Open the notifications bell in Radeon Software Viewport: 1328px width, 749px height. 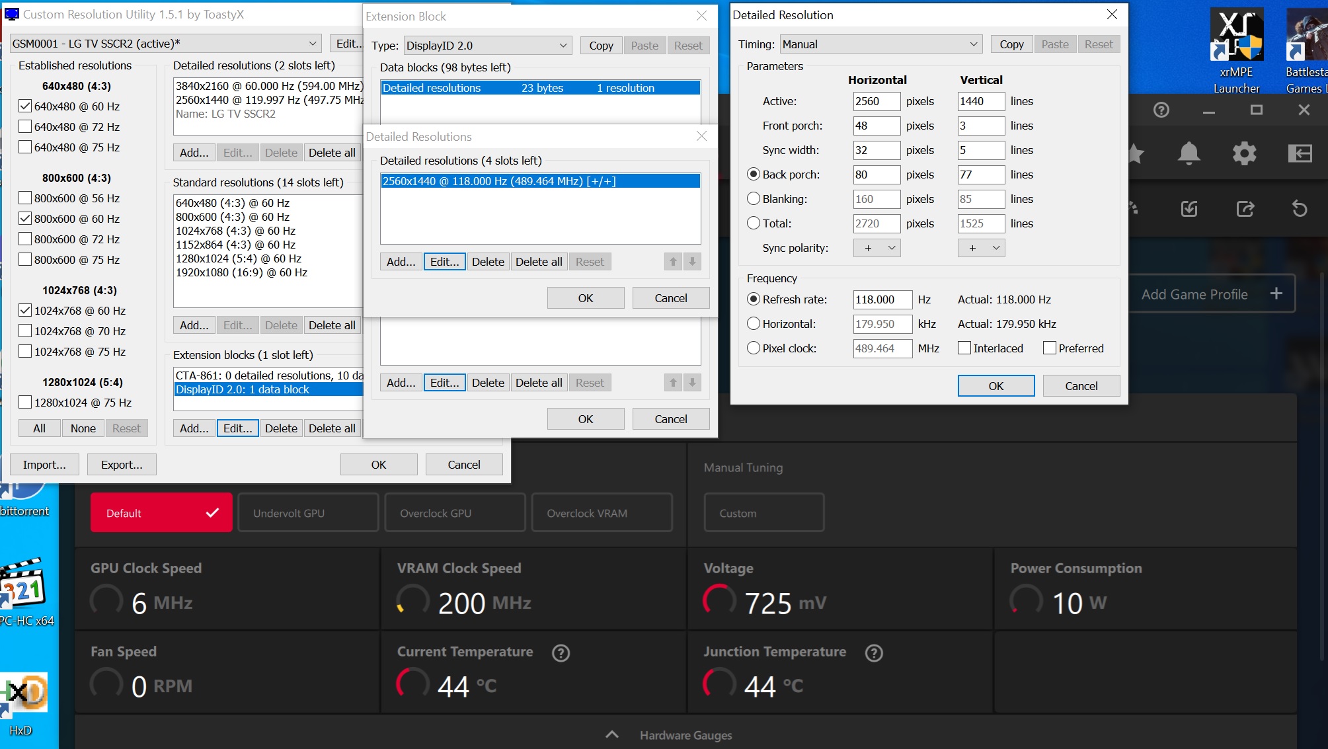1189,153
